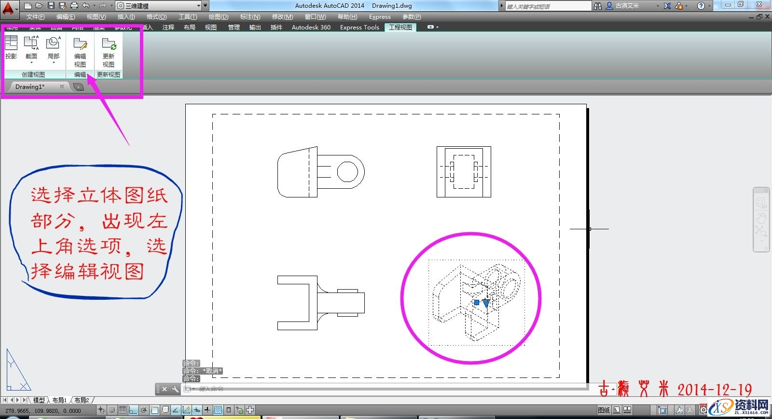Toggle grid display in status bar

coord(123,410)
